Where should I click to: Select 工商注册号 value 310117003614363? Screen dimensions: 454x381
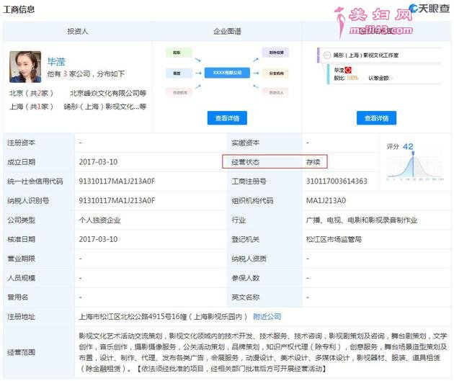[337, 181]
